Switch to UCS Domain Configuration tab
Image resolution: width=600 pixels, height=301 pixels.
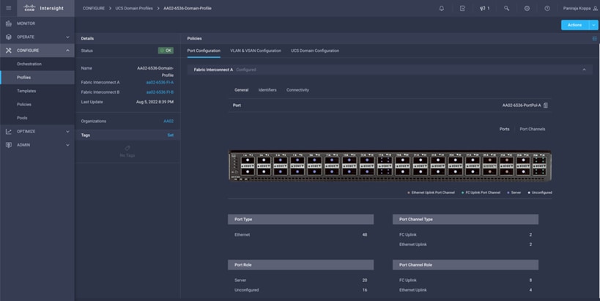[x=315, y=51]
